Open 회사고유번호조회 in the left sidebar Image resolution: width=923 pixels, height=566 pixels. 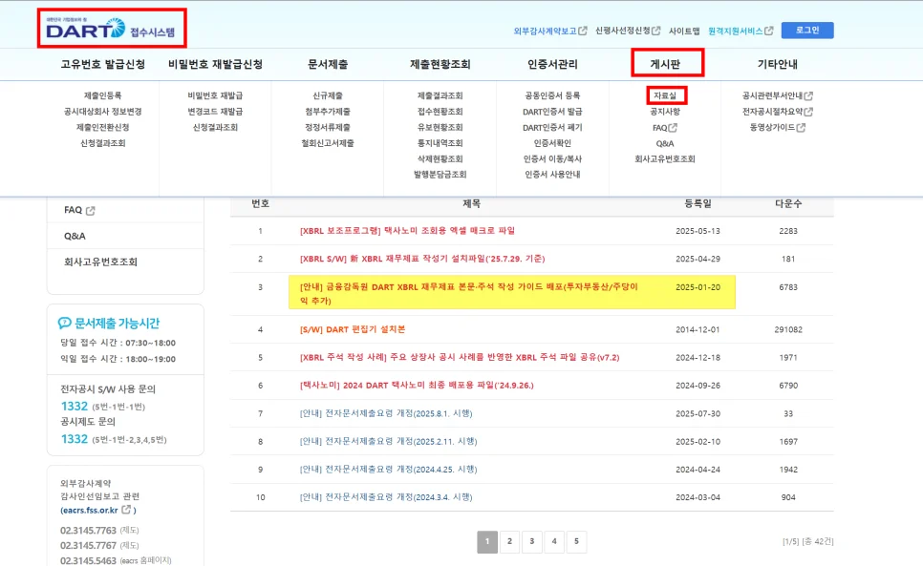pyautogui.click(x=100, y=262)
